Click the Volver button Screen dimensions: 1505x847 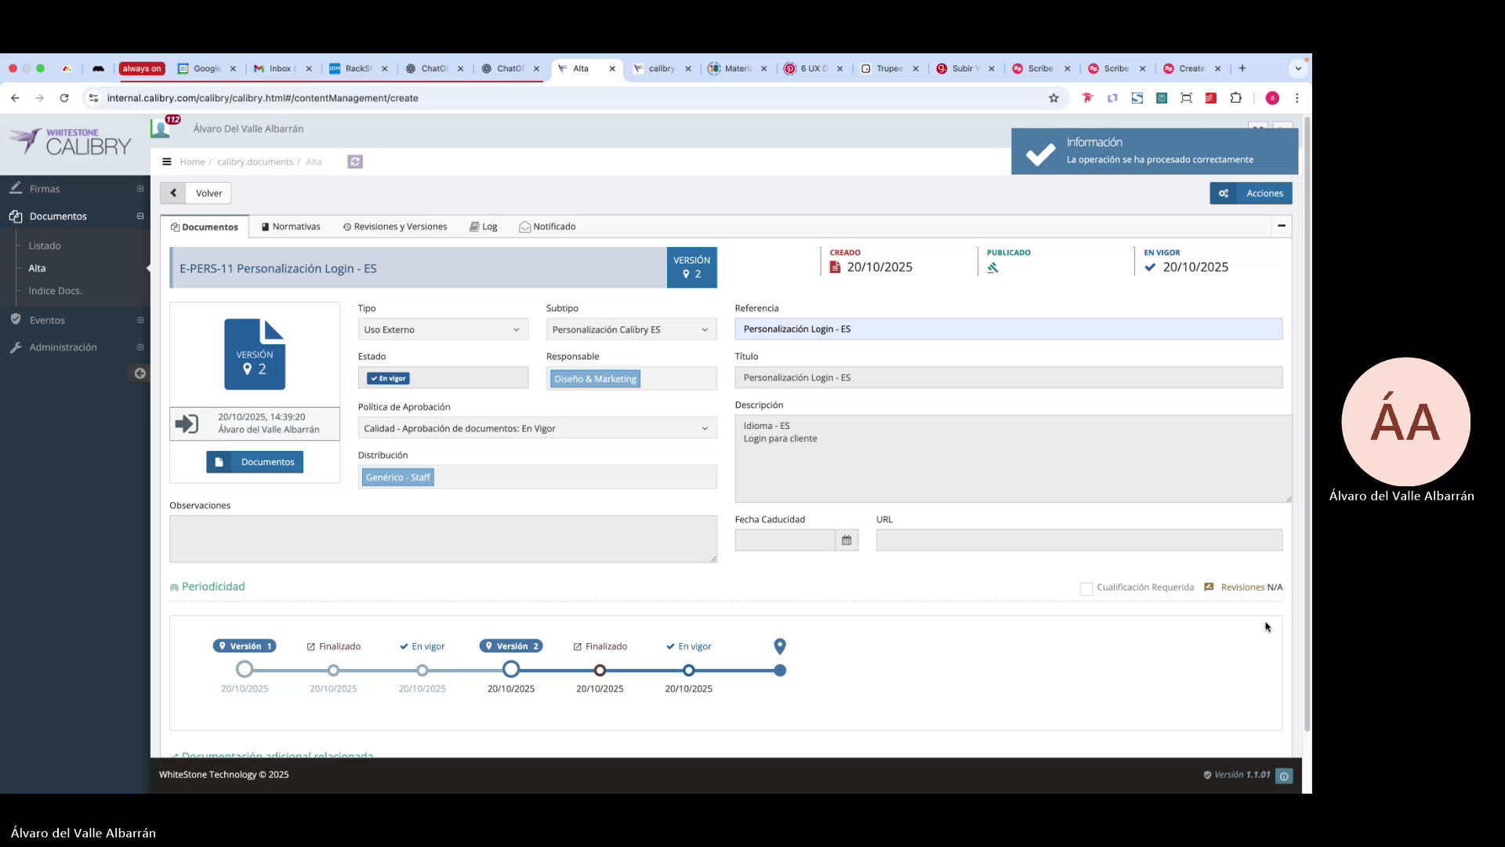208,193
